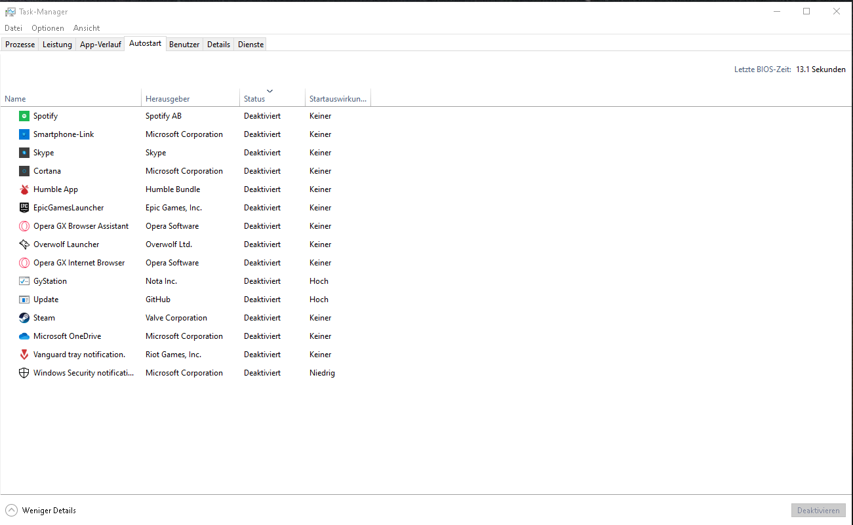Switch to the Dienste tab
Screen dimensions: 853x525
point(251,45)
